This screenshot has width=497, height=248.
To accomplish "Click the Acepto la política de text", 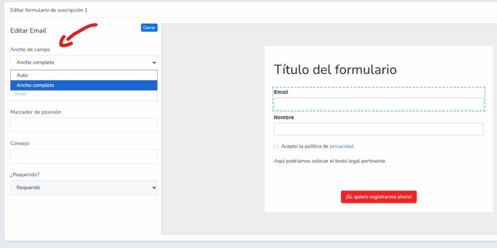I will 304,146.
